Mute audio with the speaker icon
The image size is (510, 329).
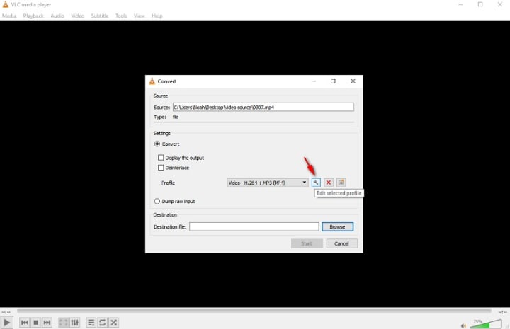point(463,325)
